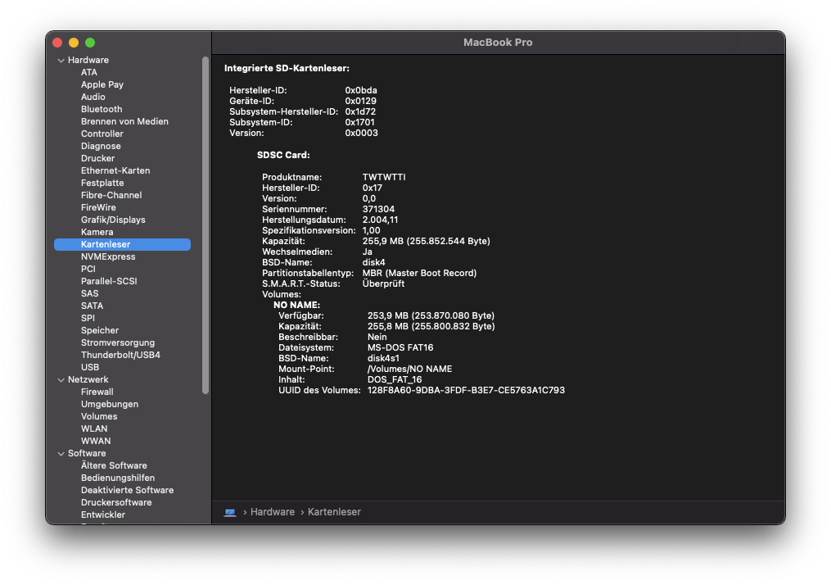Select the highlighted Kartenleser sidebar item
Viewport: 831px width, 585px height.
tap(123, 244)
